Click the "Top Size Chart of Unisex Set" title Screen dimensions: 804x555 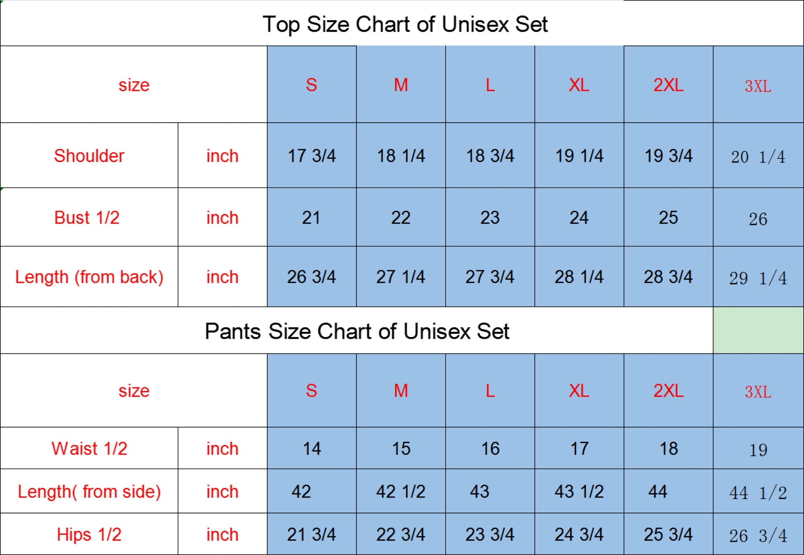coord(405,24)
